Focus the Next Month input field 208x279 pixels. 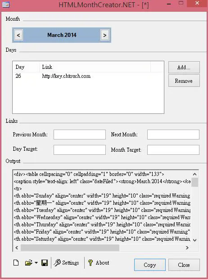[x=173, y=135]
